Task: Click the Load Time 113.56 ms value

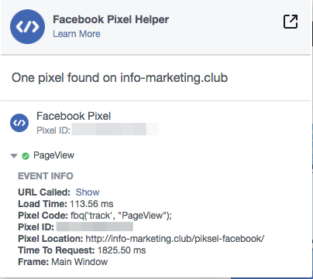Action: 91,204
